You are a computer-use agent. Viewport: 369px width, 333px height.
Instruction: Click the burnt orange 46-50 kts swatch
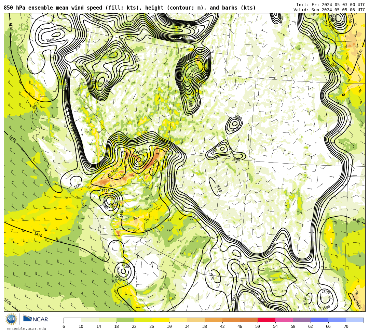point(249,320)
